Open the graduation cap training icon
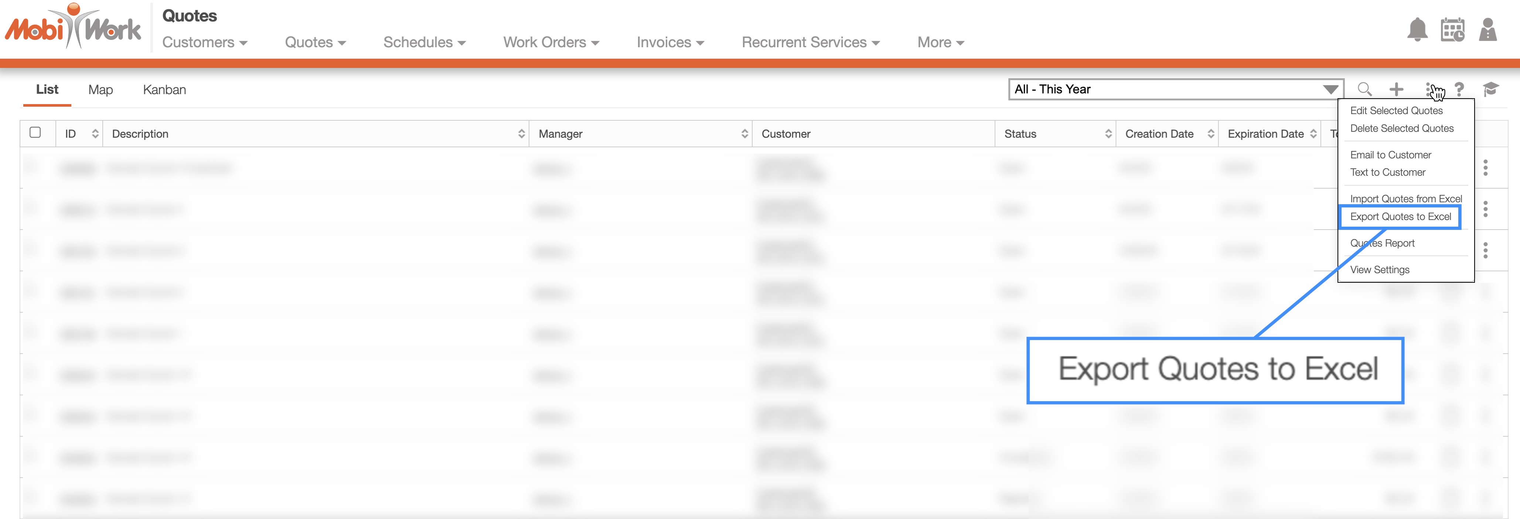The height and width of the screenshot is (519, 1520). pos(1490,89)
